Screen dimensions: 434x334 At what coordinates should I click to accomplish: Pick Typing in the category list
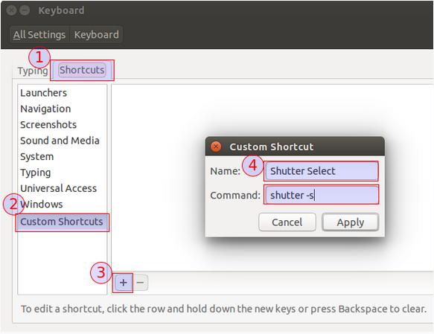pos(36,173)
